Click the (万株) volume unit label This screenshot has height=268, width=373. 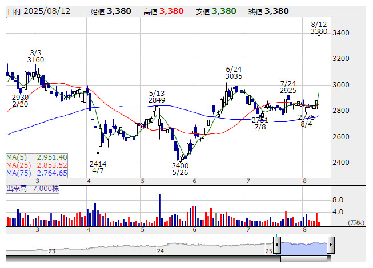356,222
